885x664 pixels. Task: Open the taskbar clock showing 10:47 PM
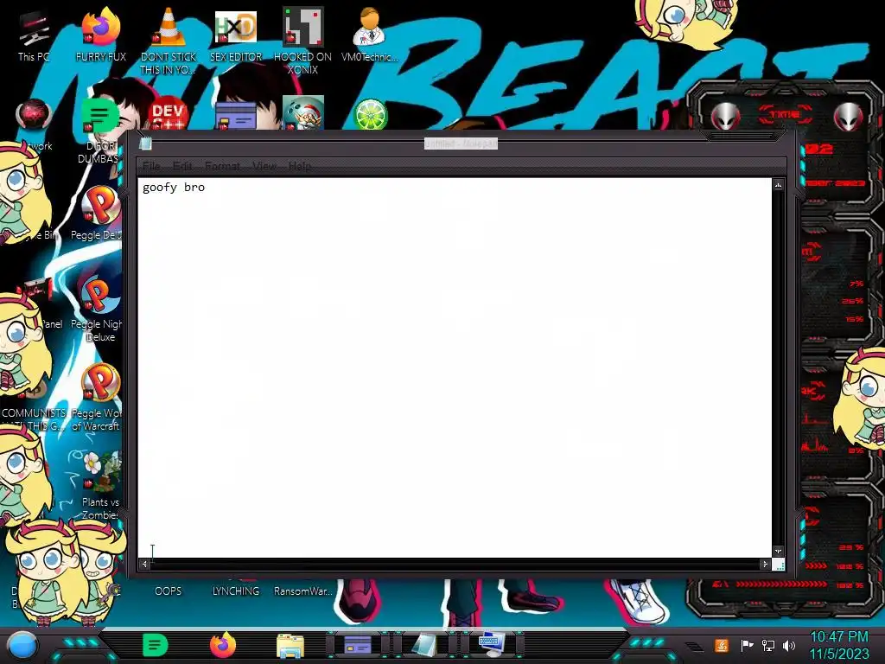839,645
